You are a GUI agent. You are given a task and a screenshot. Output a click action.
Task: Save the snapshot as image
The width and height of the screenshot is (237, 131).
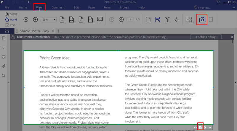[x=200, y=127]
